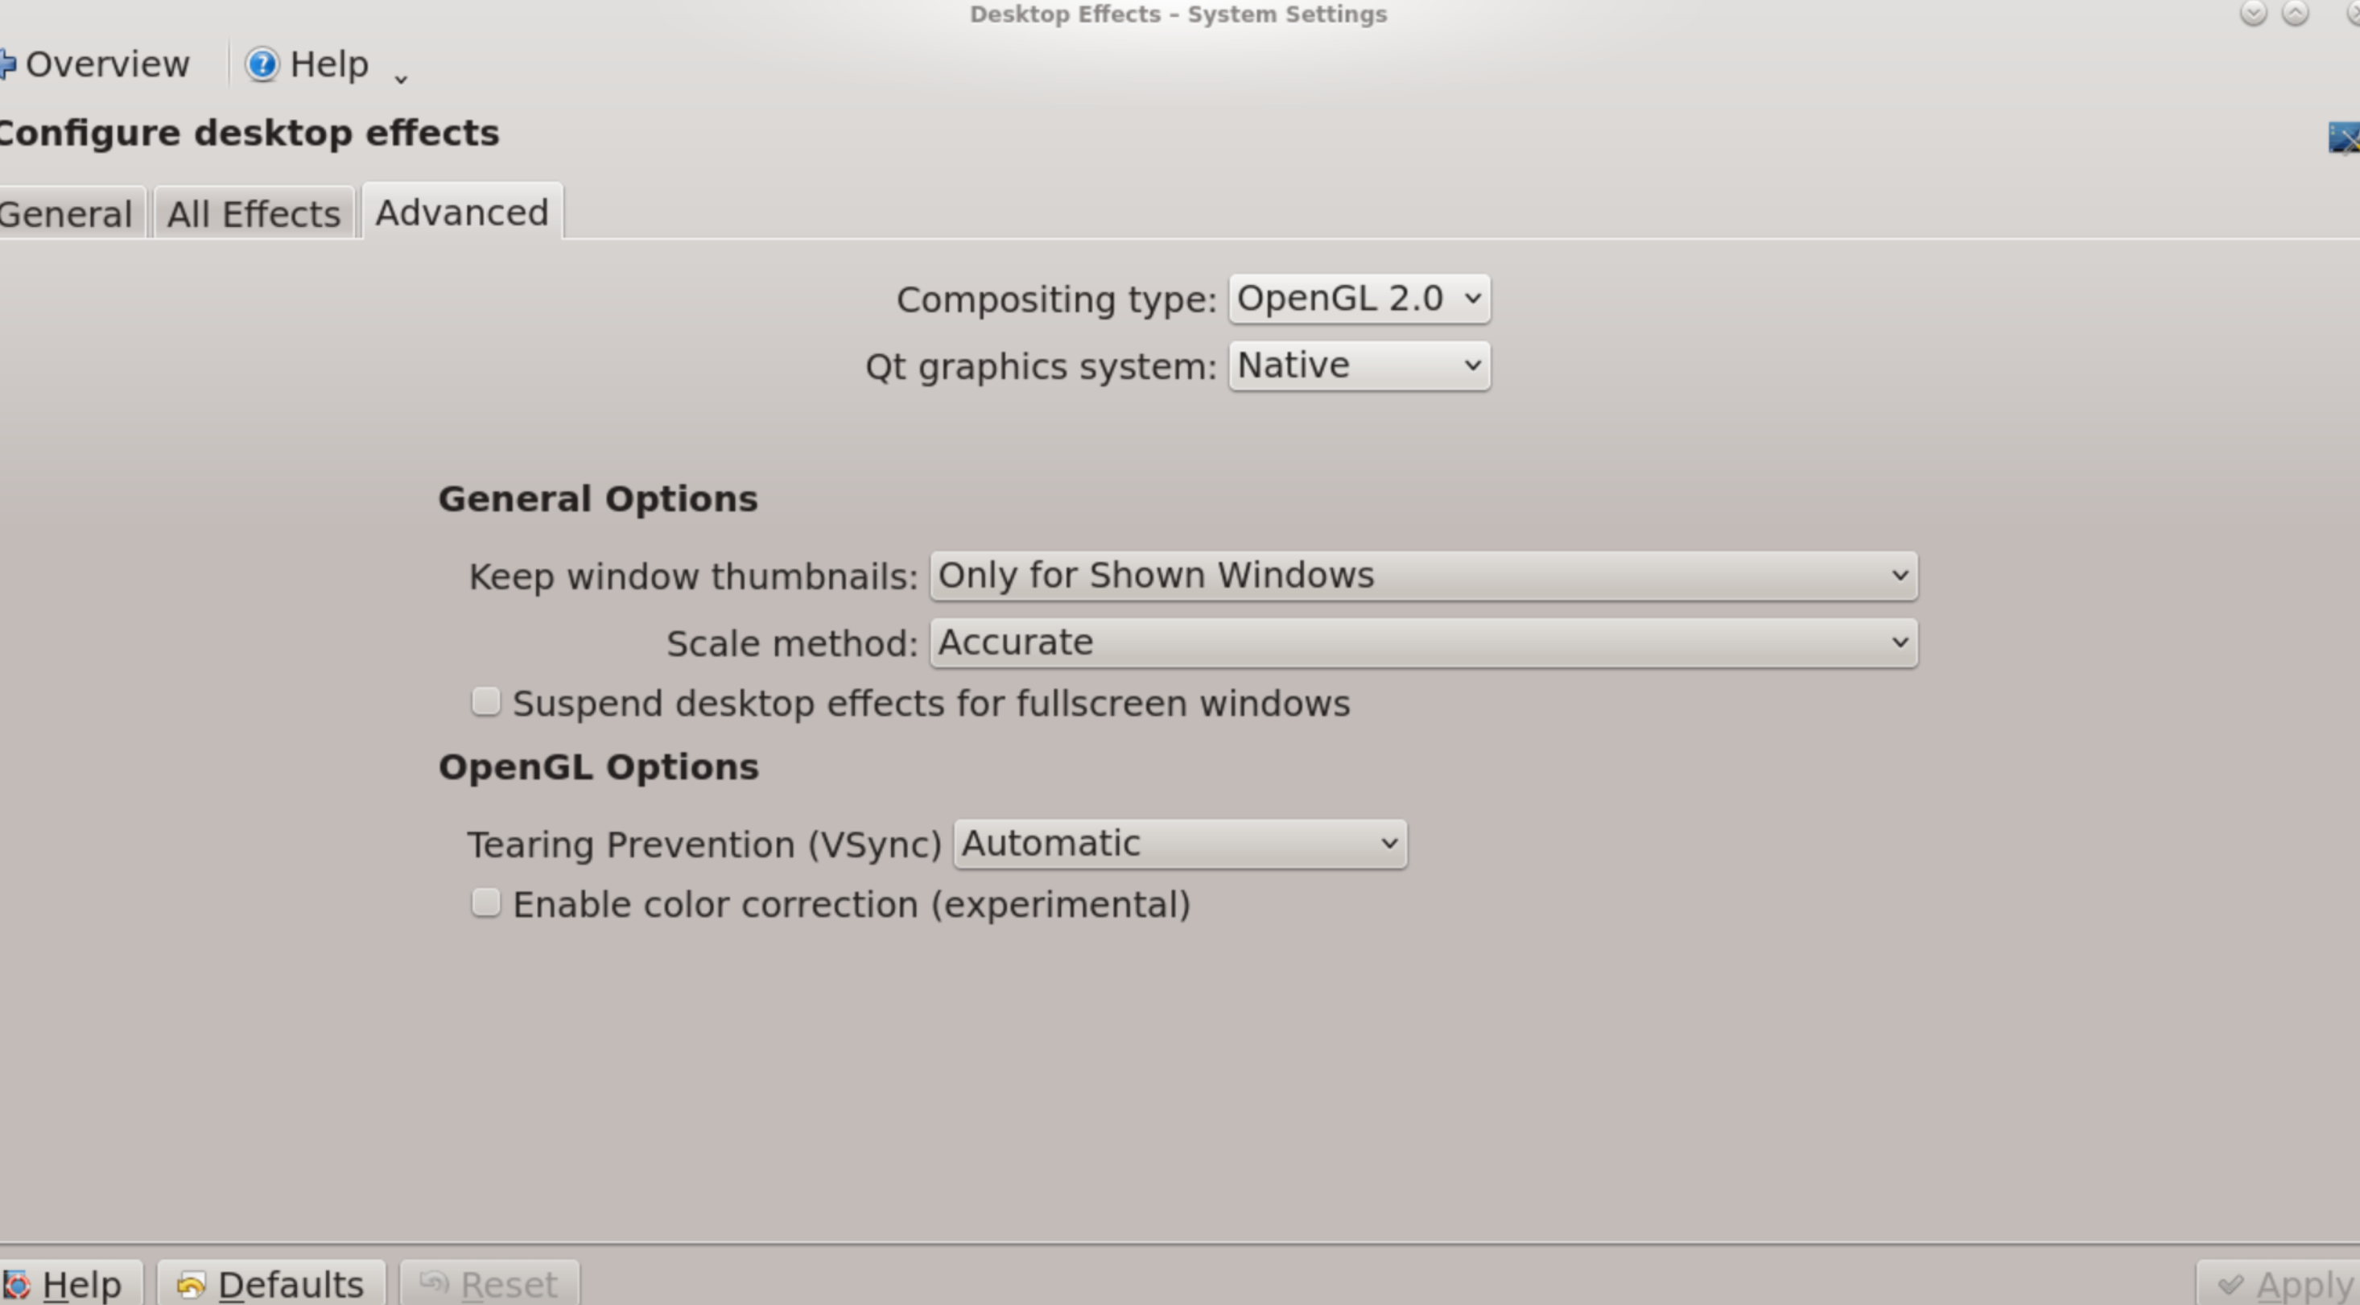Viewport: 2360px width, 1305px height.
Task: Enable suspend desktop effects for fullscreen windows
Action: pos(485,701)
